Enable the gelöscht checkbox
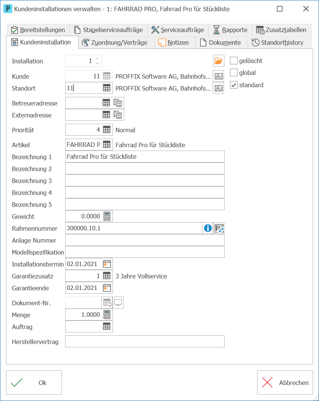This screenshot has width=319, height=401. pyautogui.click(x=234, y=61)
